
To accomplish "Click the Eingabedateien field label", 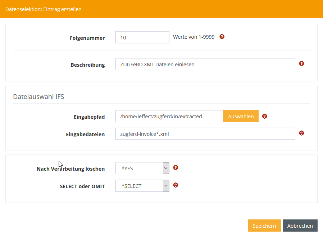I will [85, 134].
